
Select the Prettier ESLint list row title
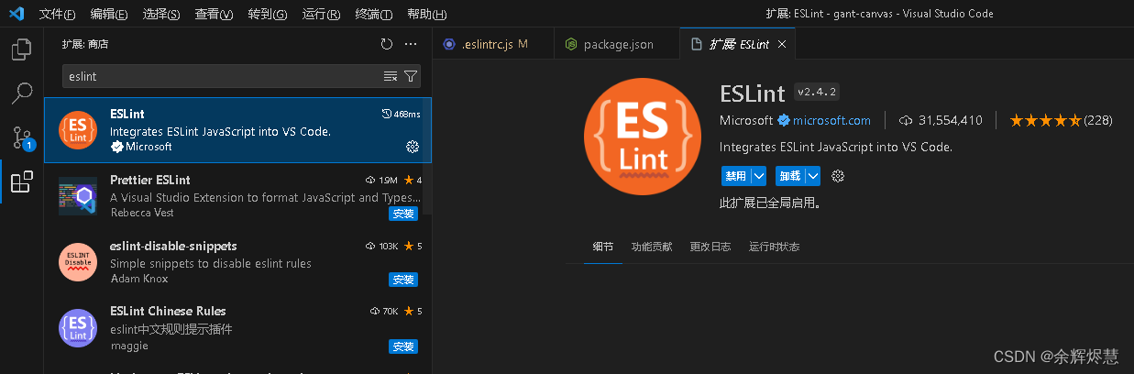tap(150, 180)
